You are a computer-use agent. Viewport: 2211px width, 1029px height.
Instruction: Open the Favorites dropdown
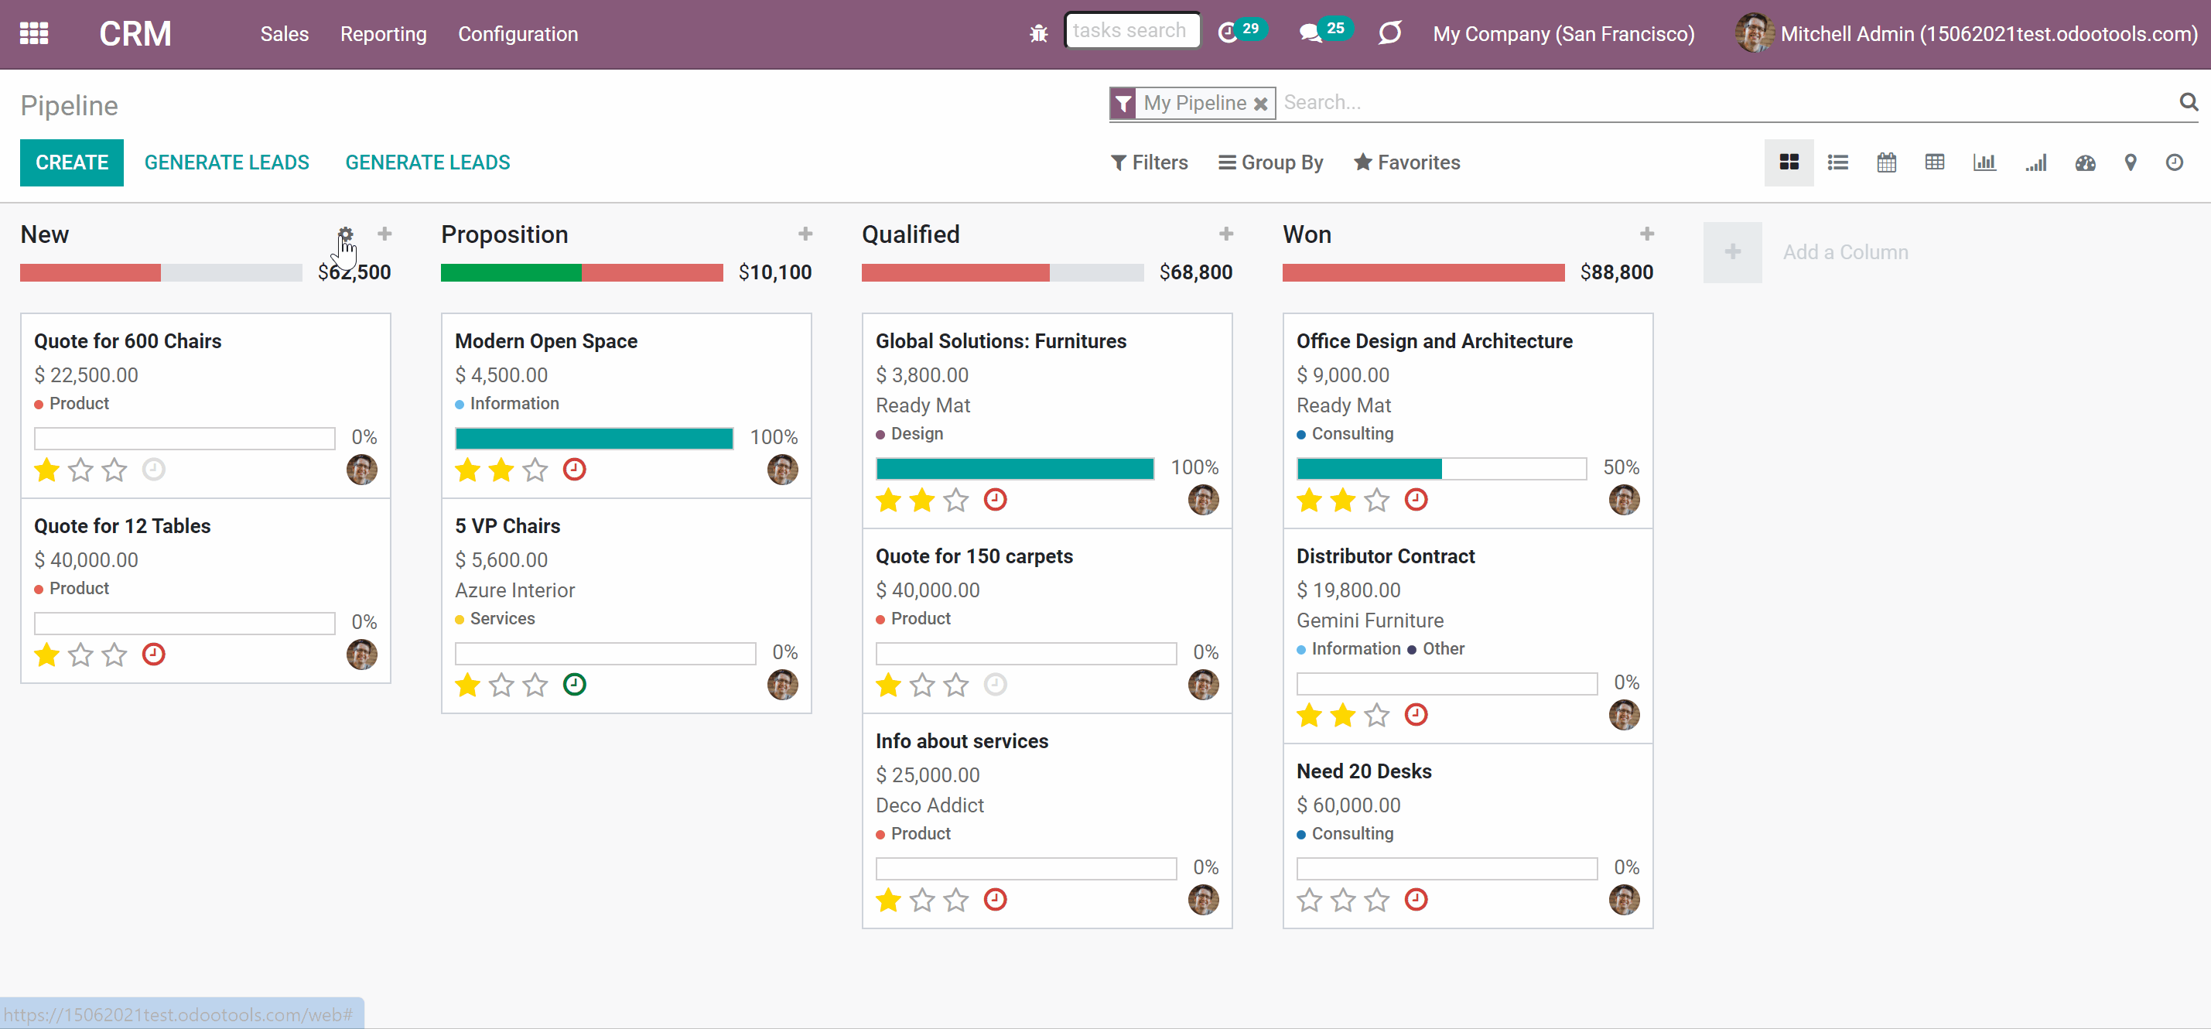pyautogui.click(x=1406, y=162)
